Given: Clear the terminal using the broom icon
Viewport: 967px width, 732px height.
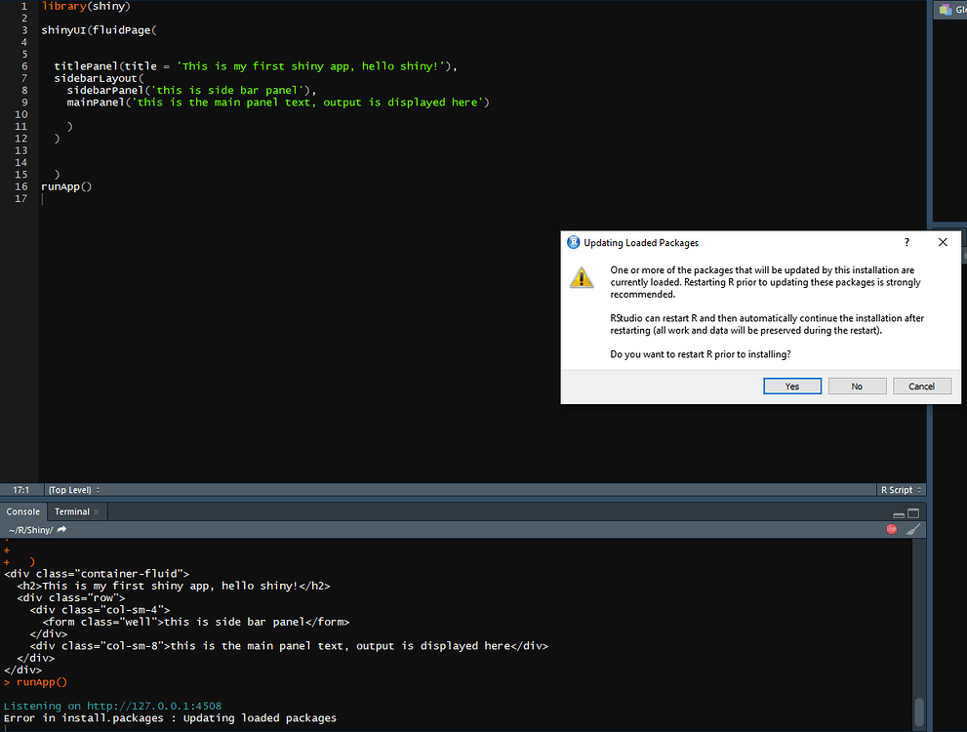Looking at the screenshot, I should 912,528.
